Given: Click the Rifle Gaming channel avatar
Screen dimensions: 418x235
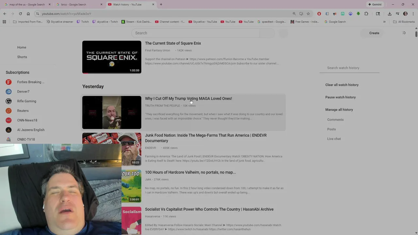Looking at the screenshot, I should click(9, 101).
